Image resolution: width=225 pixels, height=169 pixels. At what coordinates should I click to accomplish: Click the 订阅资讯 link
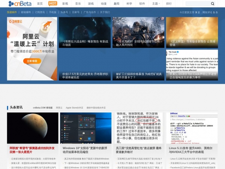coord(40,12)
